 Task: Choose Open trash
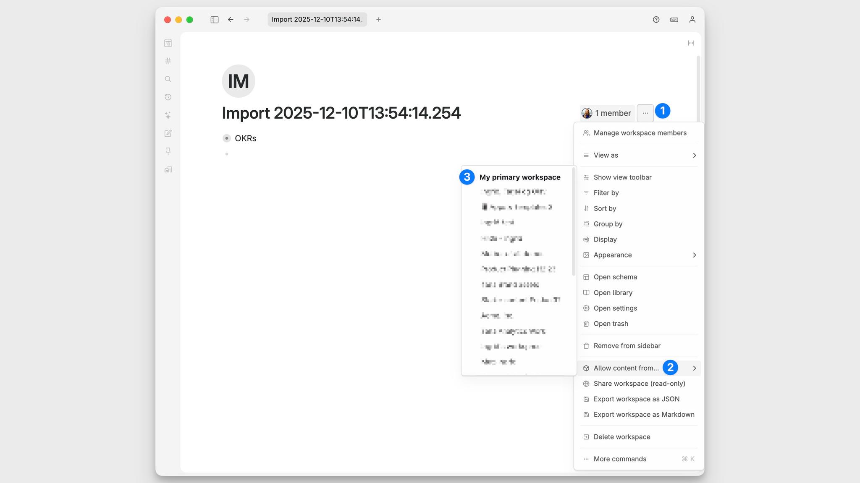[x=640, y=324]
